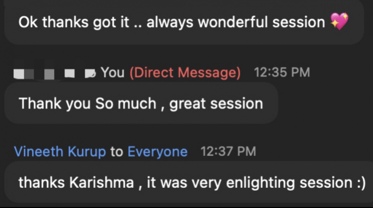The image size is (373, 208).
Task: Click the 'You' recipient label
Action: 113,73
